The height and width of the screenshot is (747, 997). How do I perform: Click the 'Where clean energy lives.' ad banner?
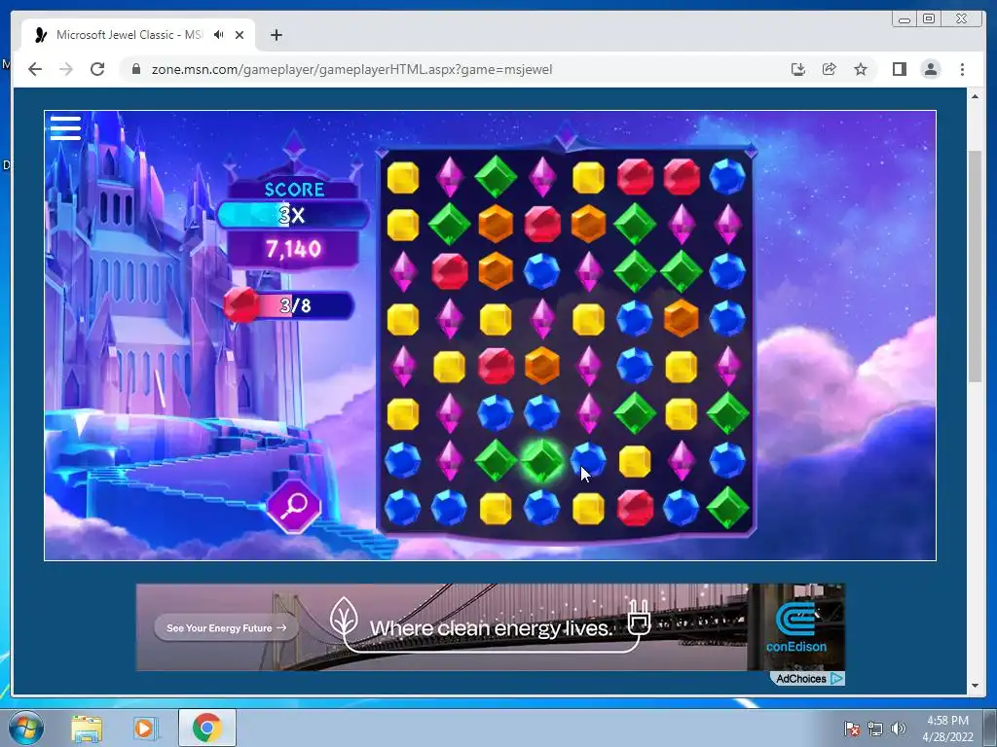(491, 628)
